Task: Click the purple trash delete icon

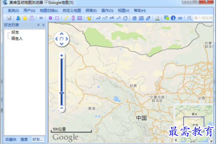Action: [x=50, y=18]
